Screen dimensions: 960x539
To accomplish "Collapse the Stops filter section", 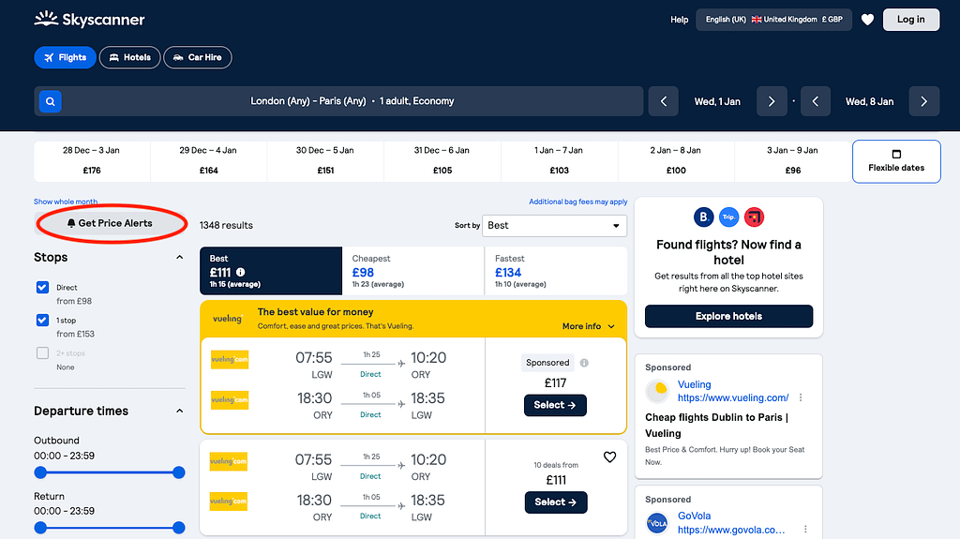I will coord(179,257).
